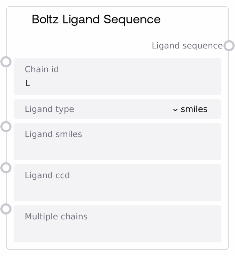The height and width of the screenshot is (256, 235).
Task: Click the "Ligand type" label text
Action: pos(50,109)
